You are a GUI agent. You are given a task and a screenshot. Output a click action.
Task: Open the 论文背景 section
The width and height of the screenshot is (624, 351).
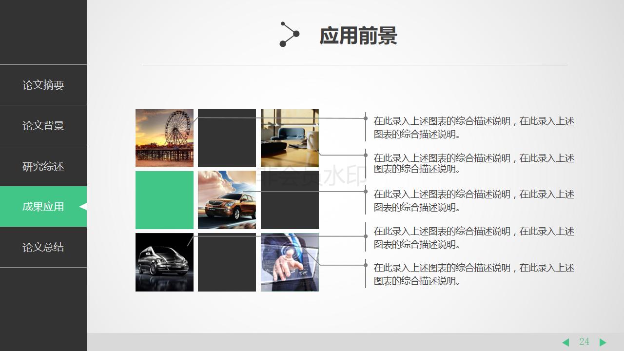43,126
